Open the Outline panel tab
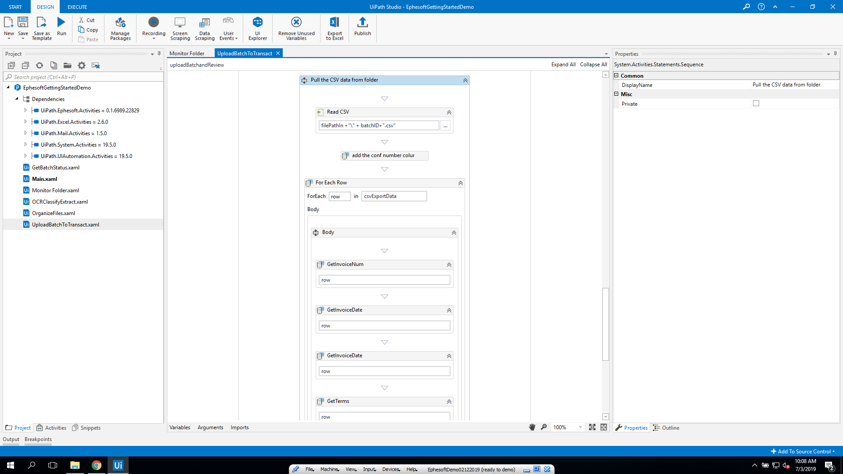Image resolution: width=843 pixels, height=474 pixels. (x=666, y=428)
